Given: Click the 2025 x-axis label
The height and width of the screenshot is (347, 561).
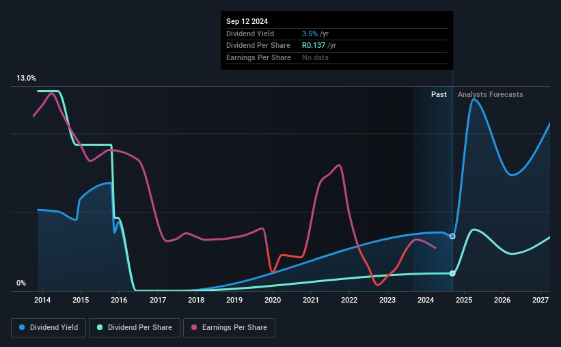Looking at the screenshot, I should [464, 300].
